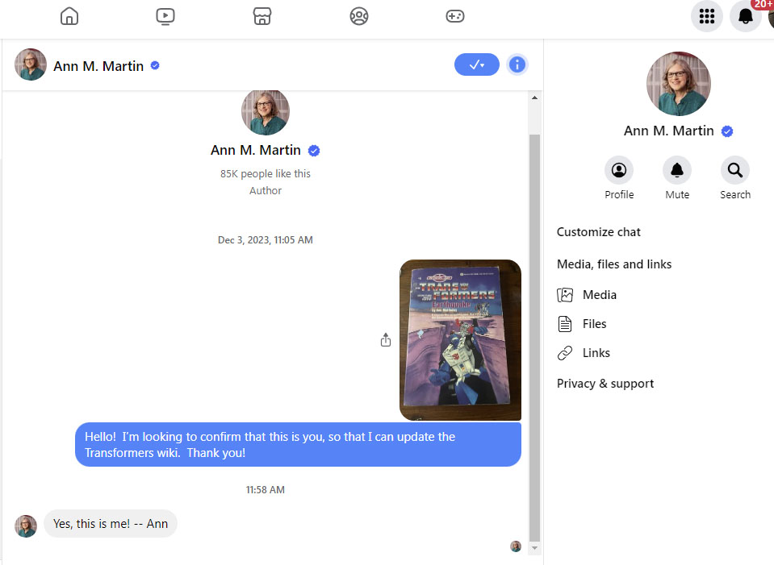Click the conversation info icon
Image resolution: width=774 pixels, height=565 pixels.
coord(517,64)
